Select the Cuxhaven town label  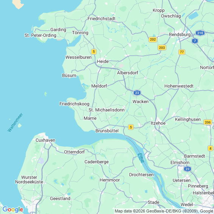45,140
